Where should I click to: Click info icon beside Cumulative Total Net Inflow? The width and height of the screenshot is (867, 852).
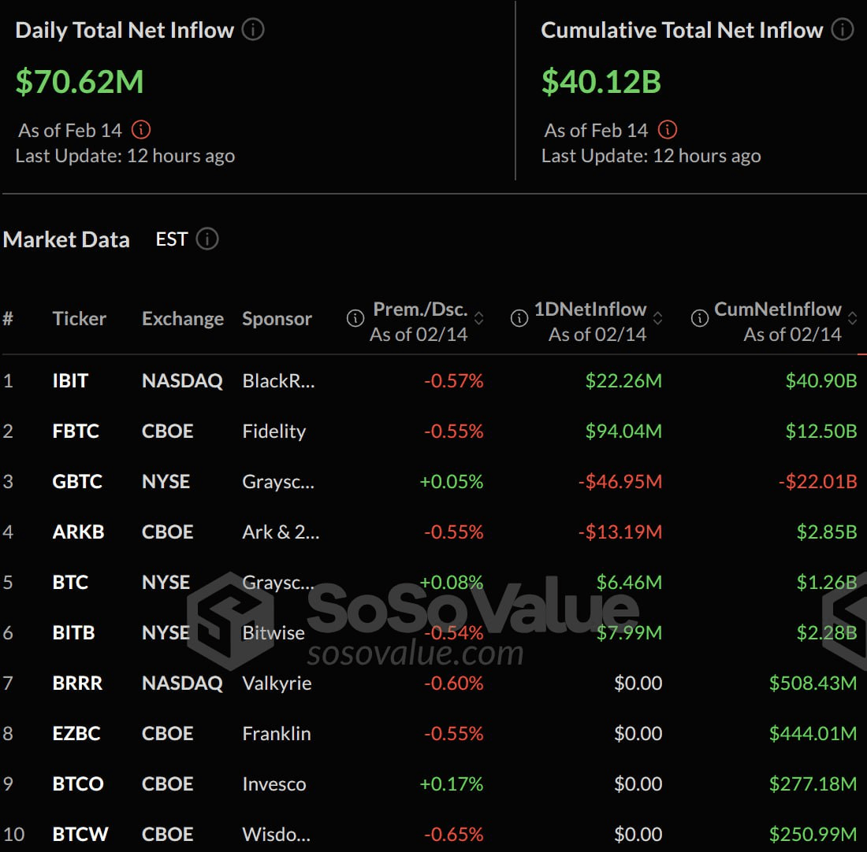[x=843, y=29]
